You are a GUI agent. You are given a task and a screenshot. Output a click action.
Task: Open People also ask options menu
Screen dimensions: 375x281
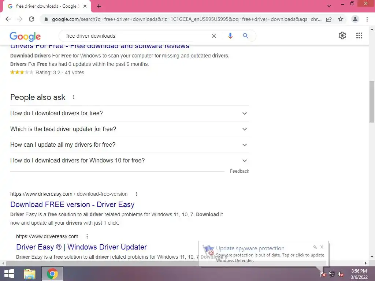pyautogui.click(x=74, y=97)
